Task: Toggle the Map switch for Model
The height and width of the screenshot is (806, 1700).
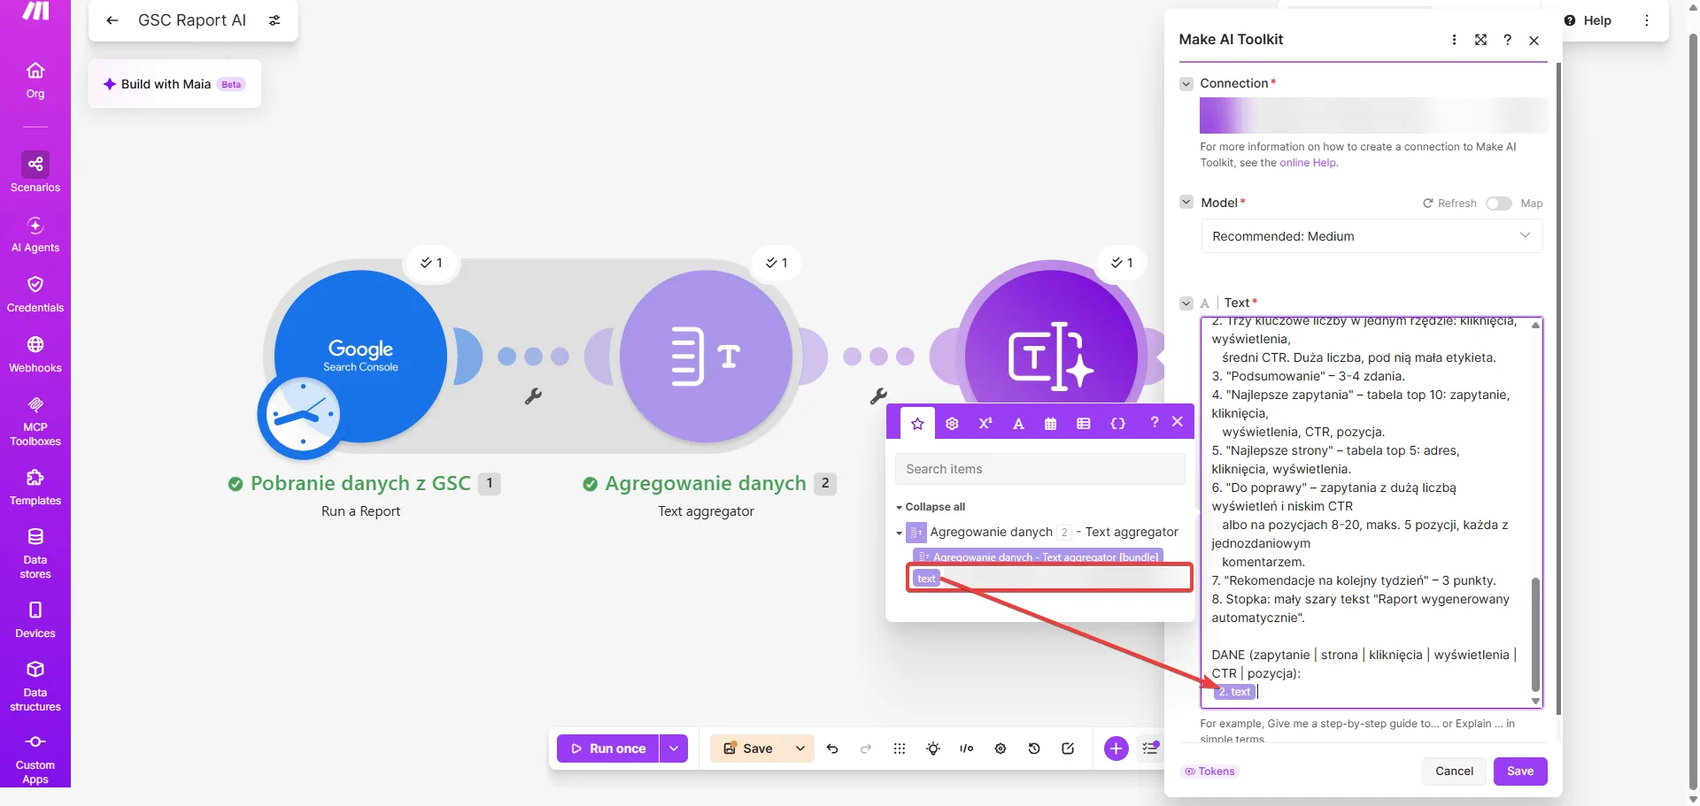Action: click(x=1498, y=203)
